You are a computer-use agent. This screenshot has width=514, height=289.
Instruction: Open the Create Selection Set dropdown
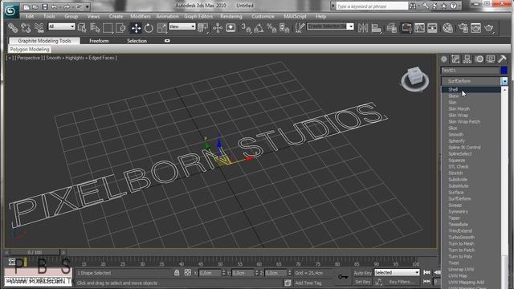point(330,26)
